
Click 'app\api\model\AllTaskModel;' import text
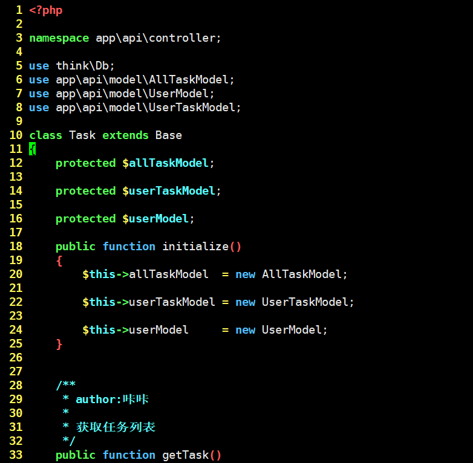[145, 80]
